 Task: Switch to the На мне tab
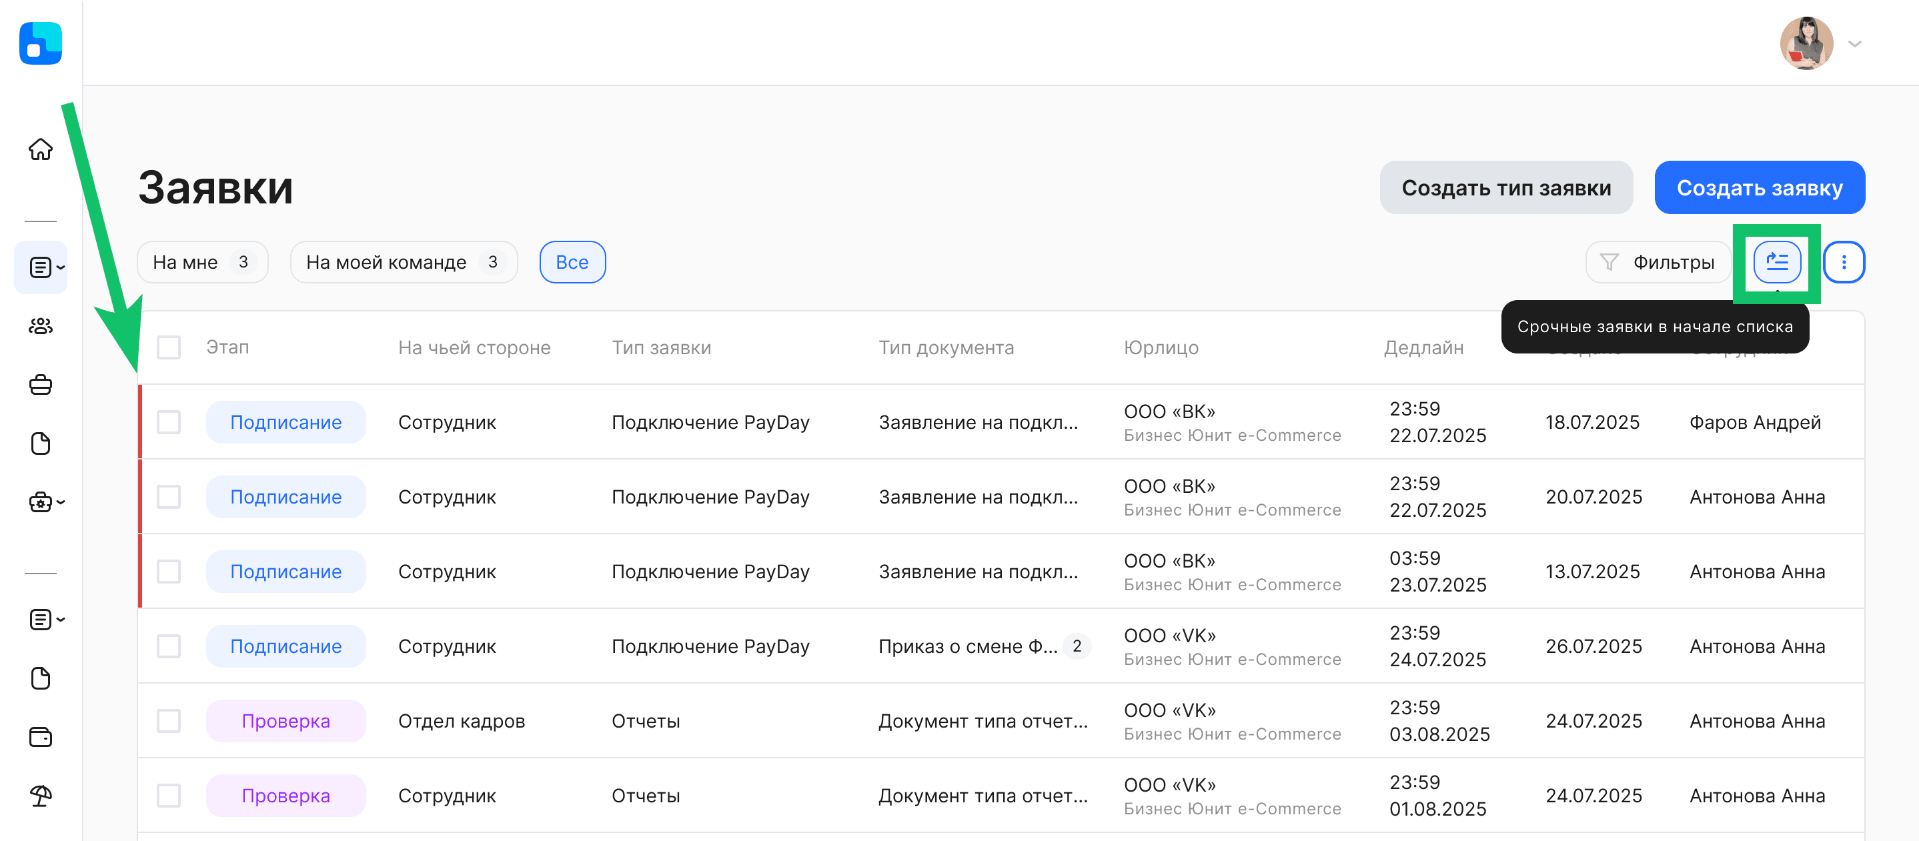[202, 262]
